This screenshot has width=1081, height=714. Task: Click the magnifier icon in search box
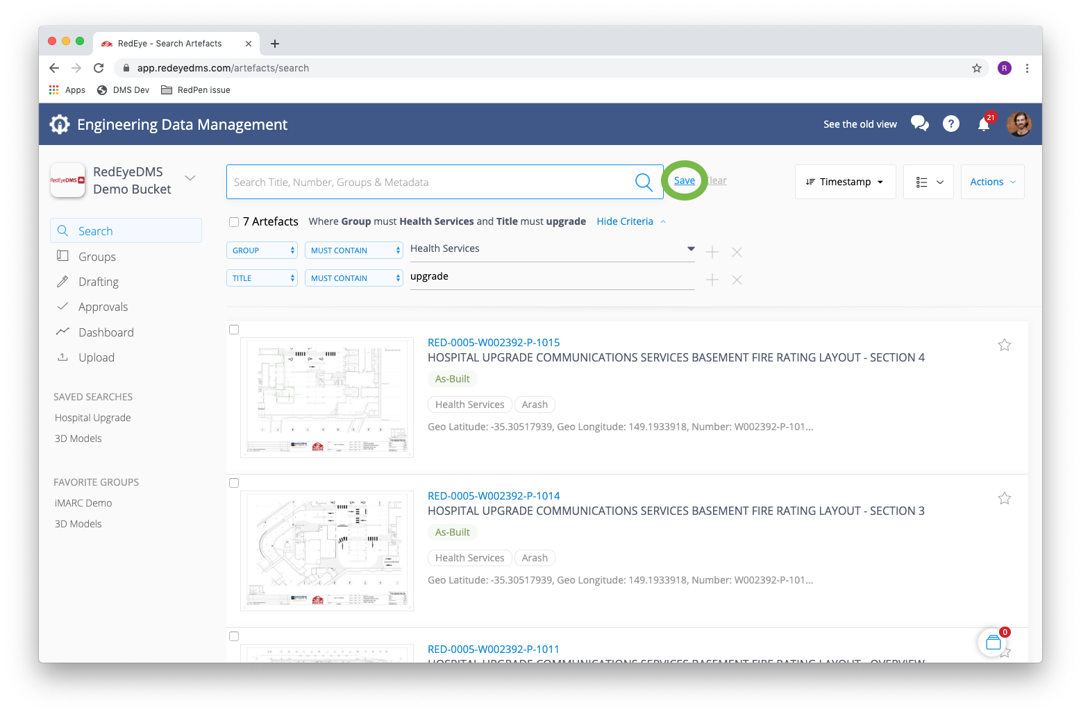644,182
